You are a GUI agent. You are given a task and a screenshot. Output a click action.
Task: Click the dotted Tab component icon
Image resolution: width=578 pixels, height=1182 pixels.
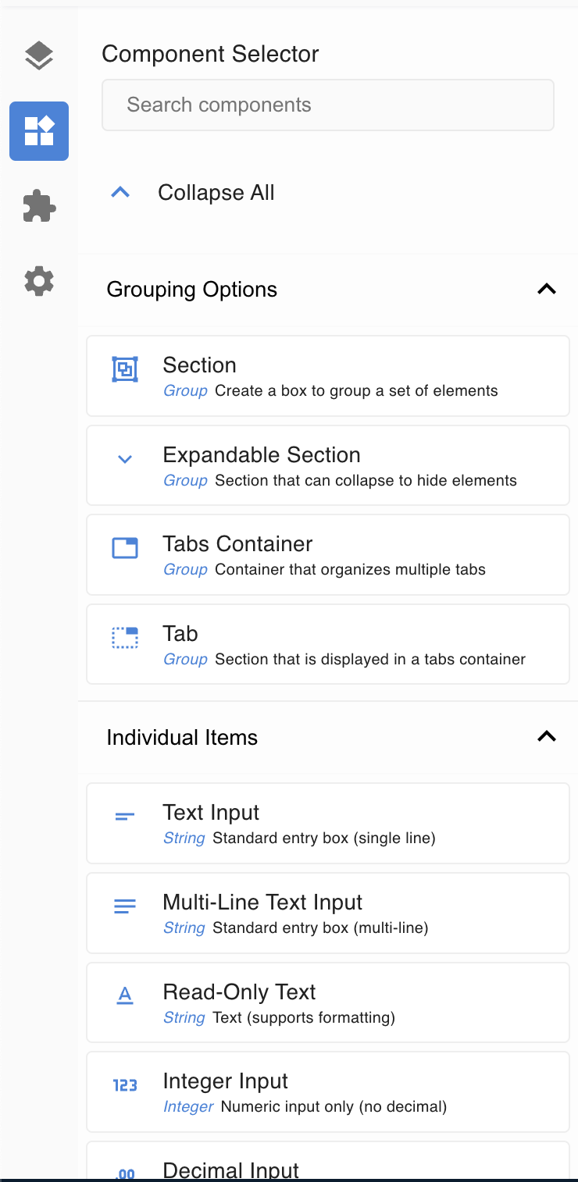coord(125,638)
